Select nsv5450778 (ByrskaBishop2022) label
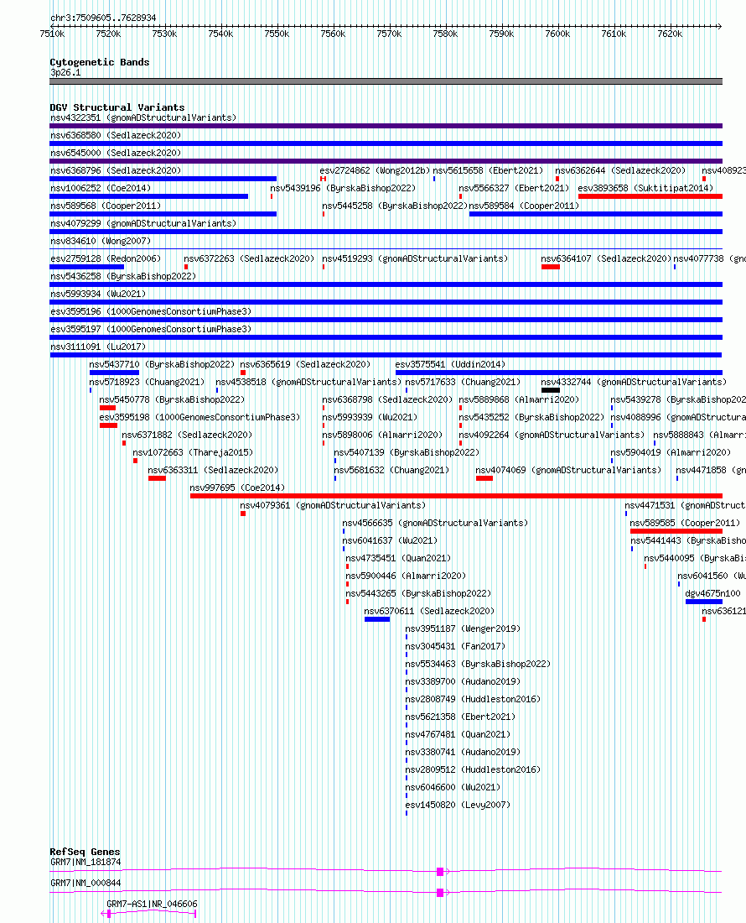The height and width of the screenshot is (923, 746). [172, 400]
